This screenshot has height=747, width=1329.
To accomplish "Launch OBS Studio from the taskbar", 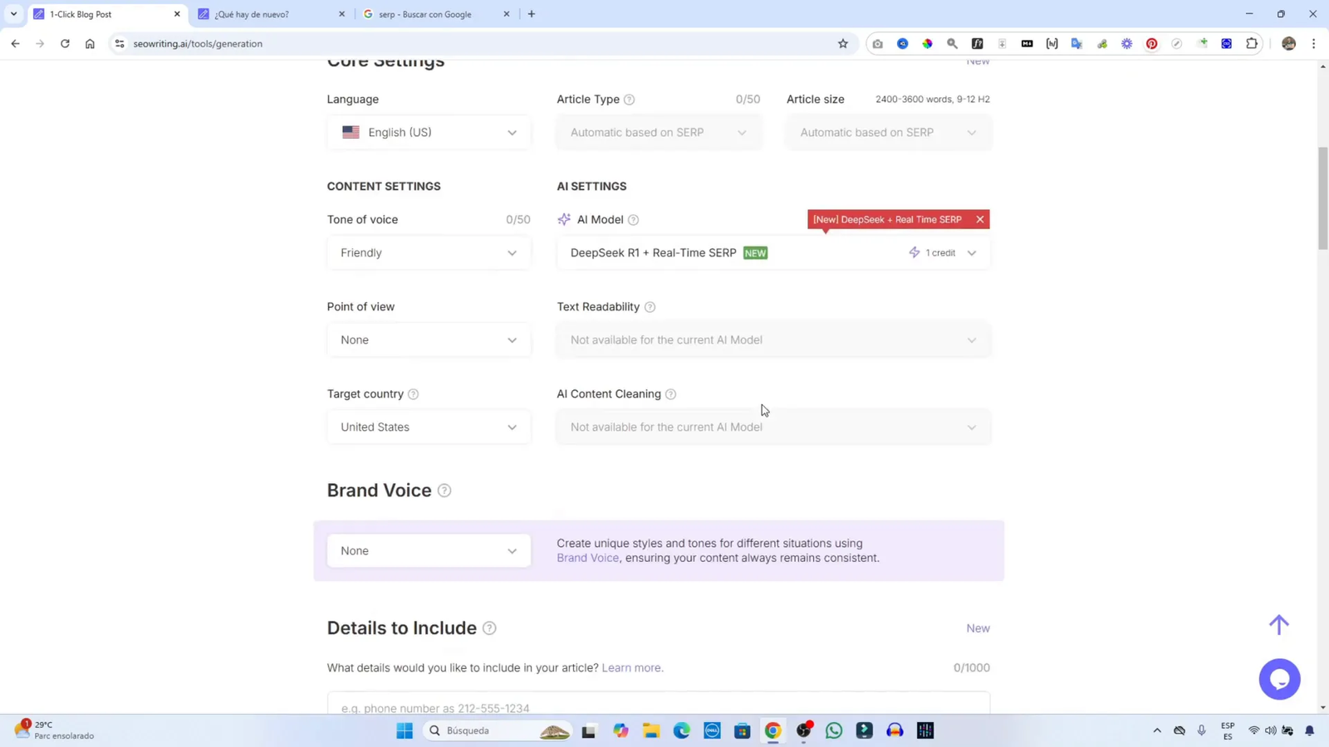I will point(802,730).
